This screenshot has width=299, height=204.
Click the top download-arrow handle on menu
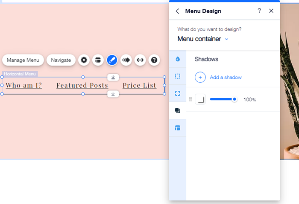click(113, 77)
